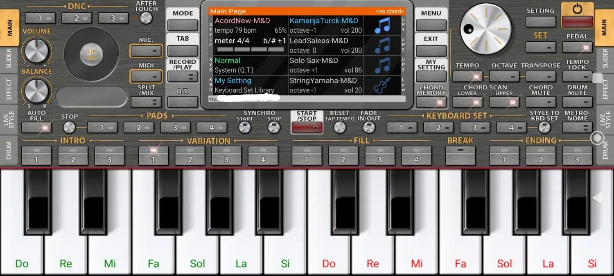Enable the Drum Mute button
This screenshot has width=614, height=276.
[x=577, y=102]
